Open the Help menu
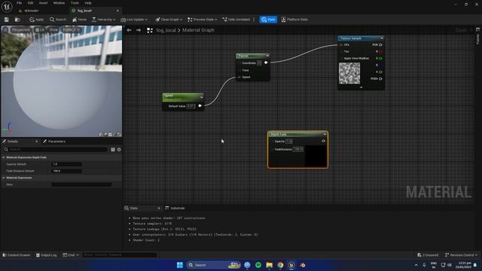This screenshot has height=271, width=482. tap(88, 3)
